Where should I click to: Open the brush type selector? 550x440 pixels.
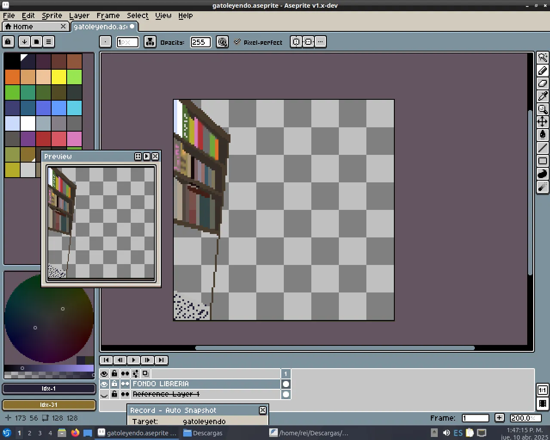pos(105,42)
